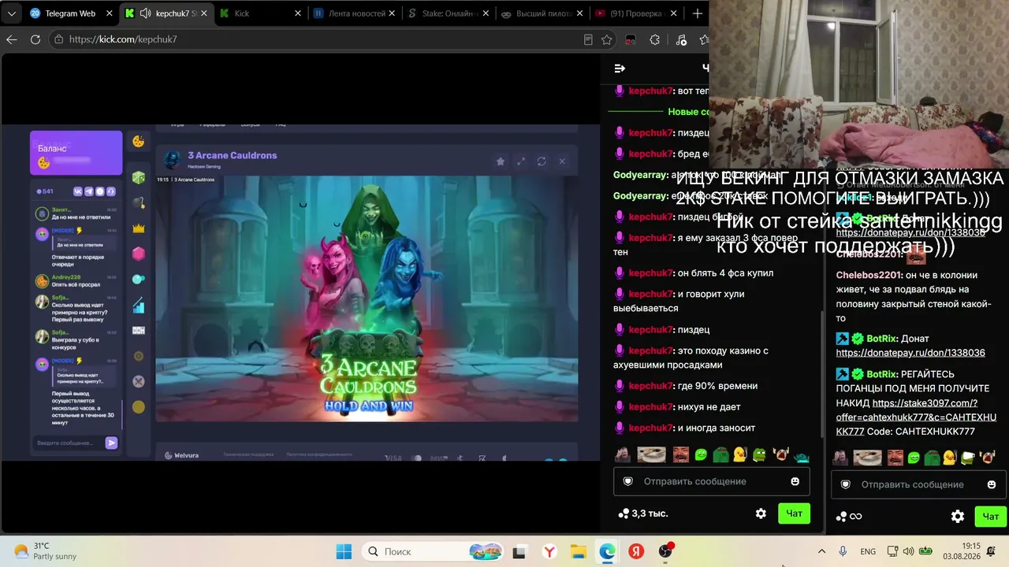Open the browser tab list dropdown

pos(12,13)
